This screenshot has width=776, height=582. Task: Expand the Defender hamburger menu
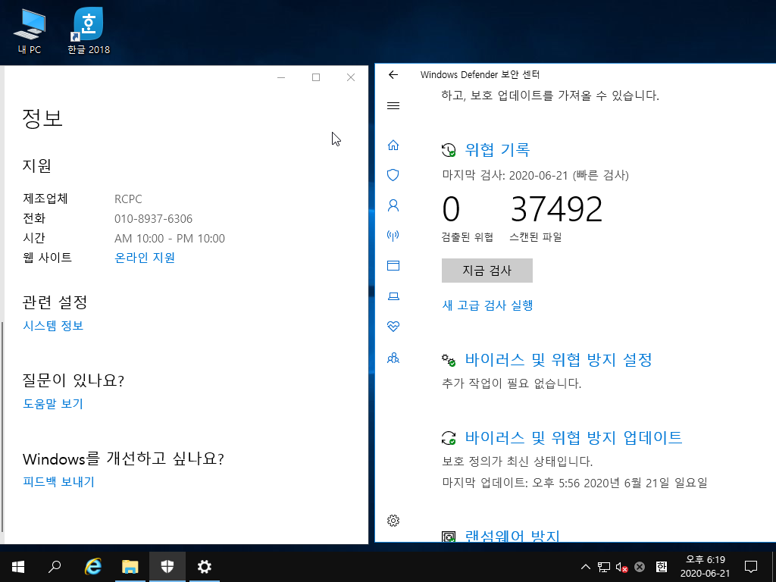tap(393, 105)
